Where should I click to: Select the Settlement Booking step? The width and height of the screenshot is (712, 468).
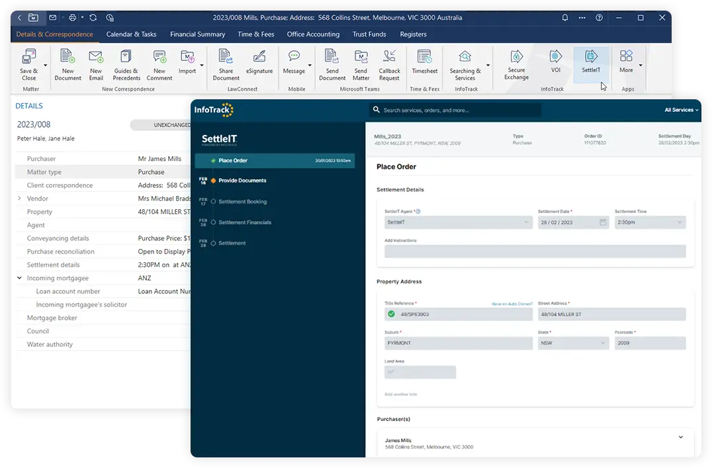(242, 201)
